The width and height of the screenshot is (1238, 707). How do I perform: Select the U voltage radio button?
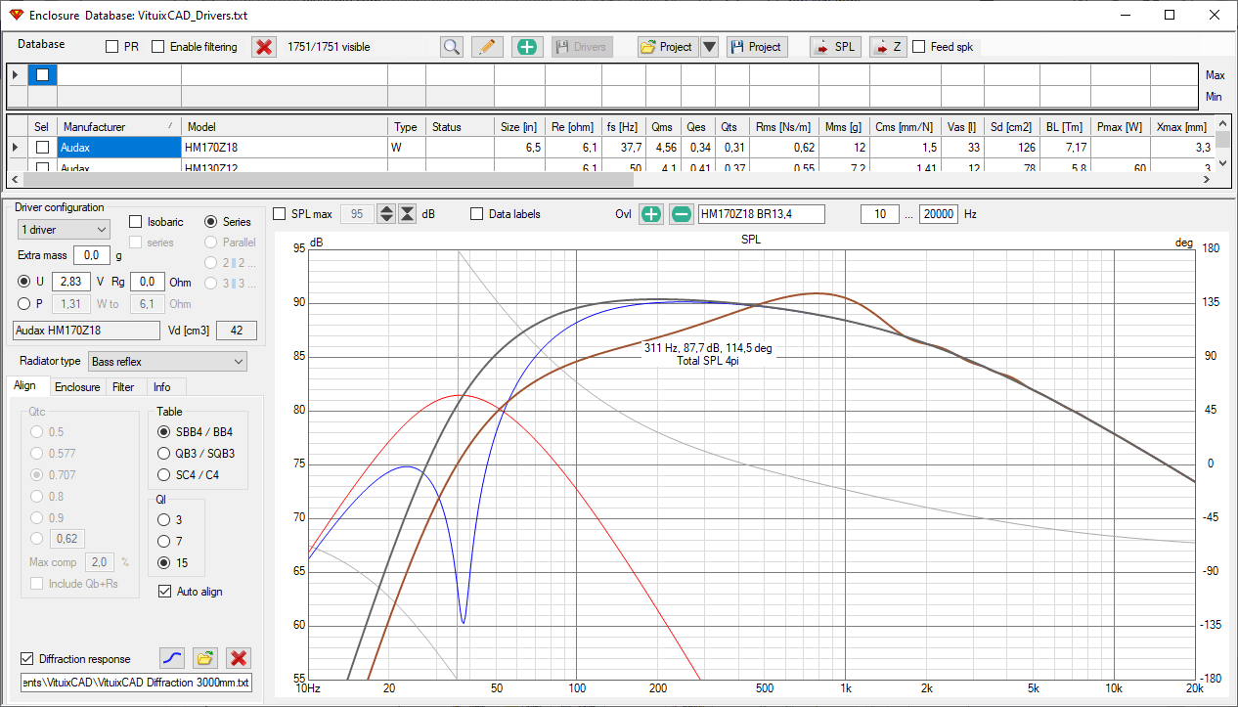click(x=25, y=282)
